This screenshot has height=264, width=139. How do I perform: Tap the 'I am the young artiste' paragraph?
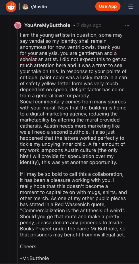[73, 65]
